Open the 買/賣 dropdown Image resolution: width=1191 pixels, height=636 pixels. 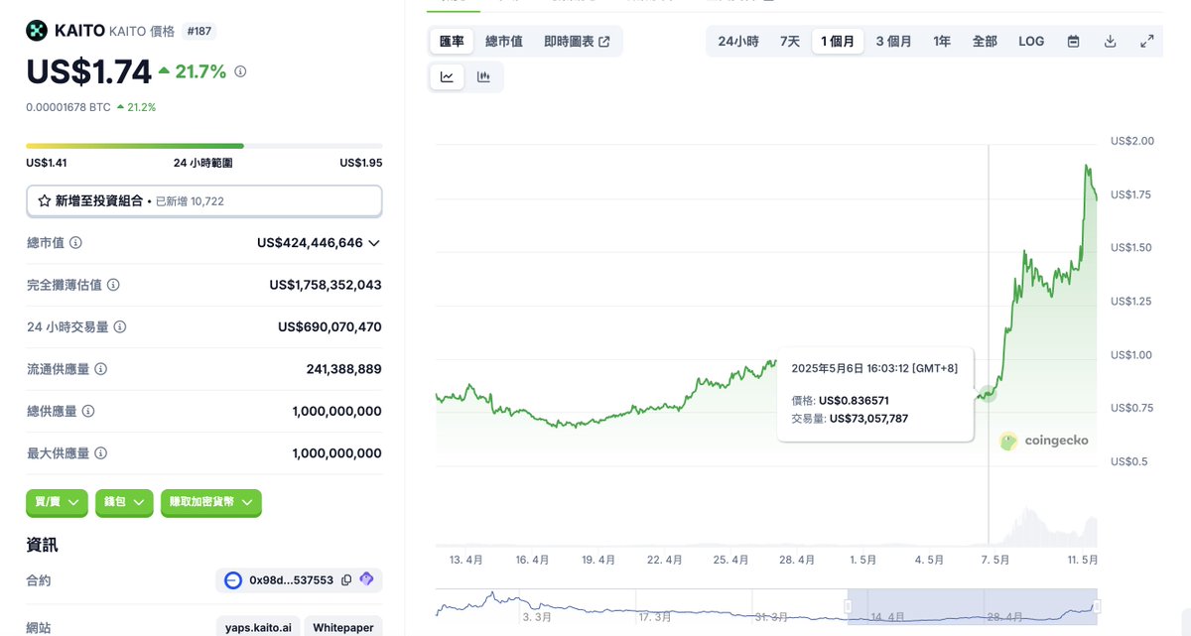click(x=57, y=503)
